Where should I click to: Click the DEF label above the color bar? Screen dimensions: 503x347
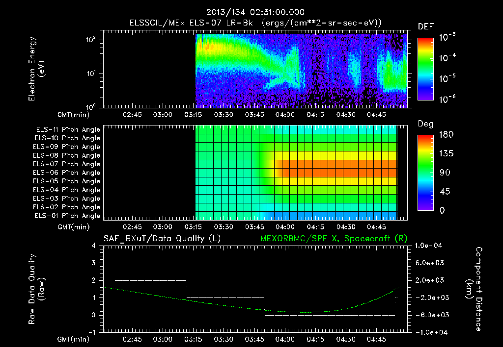(426, 27)
